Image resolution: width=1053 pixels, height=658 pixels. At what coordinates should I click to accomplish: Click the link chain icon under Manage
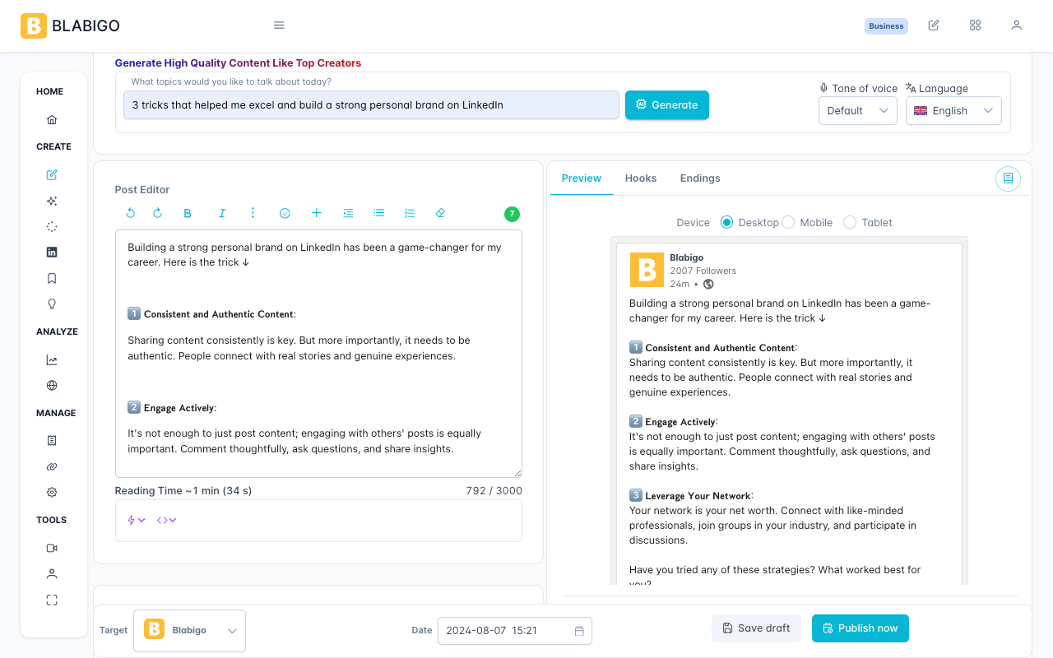52,466
